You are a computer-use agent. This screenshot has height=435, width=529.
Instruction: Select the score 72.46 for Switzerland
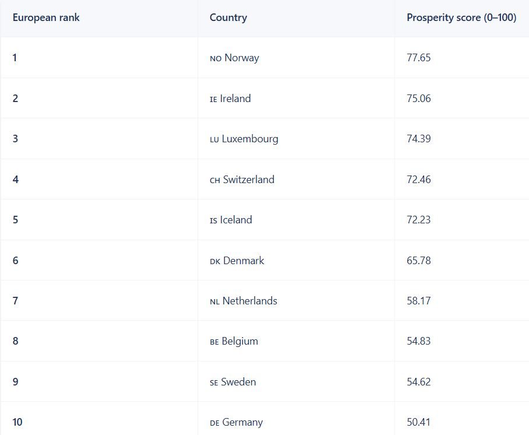[x=418, y=180]
